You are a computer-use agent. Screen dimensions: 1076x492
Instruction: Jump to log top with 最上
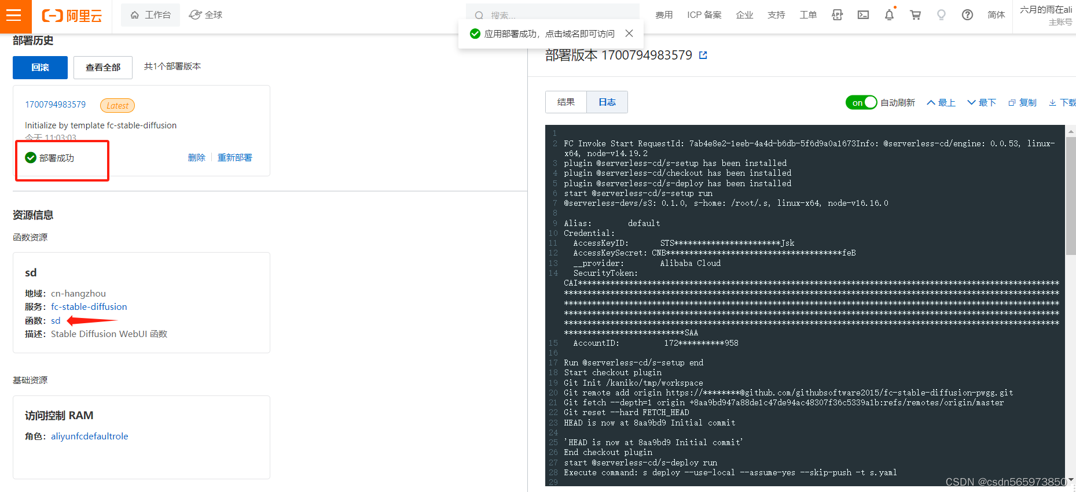pos(941,102)
